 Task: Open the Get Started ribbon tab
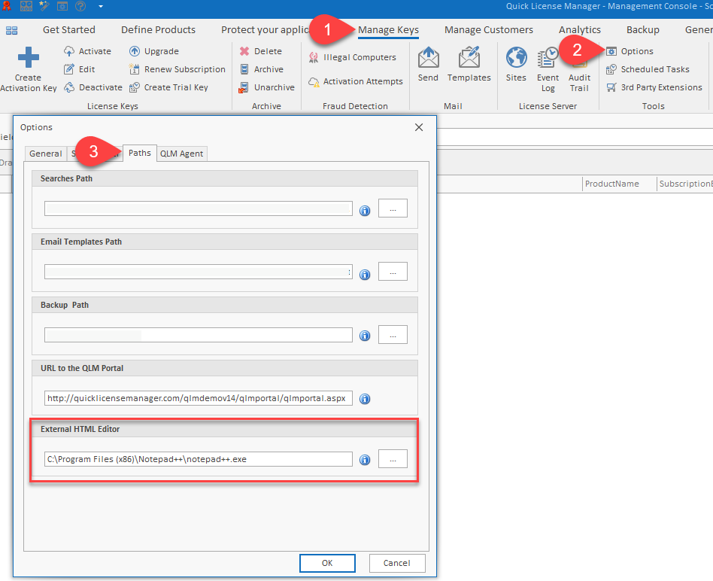[x=69, y=30]
